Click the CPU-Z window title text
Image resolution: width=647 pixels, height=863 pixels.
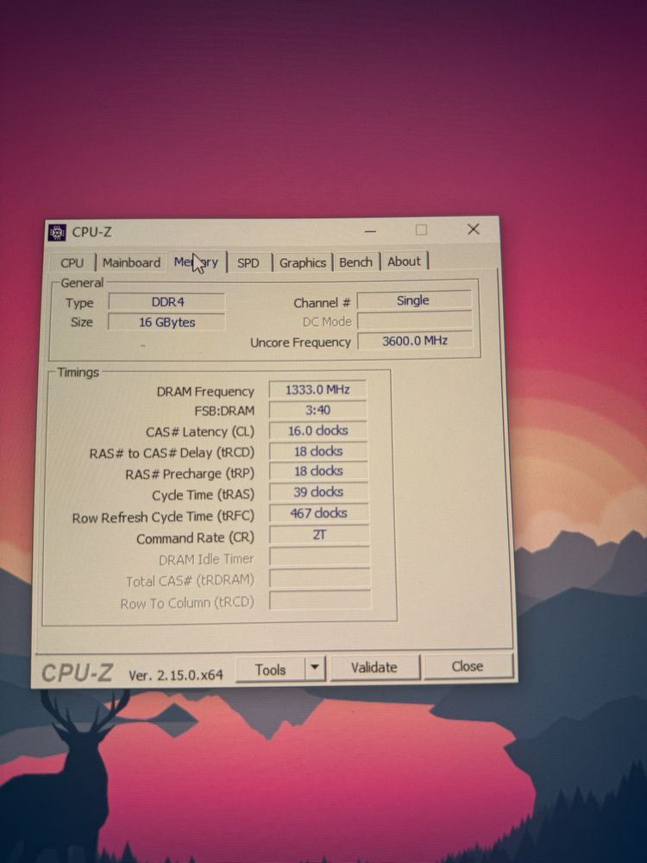92,232
